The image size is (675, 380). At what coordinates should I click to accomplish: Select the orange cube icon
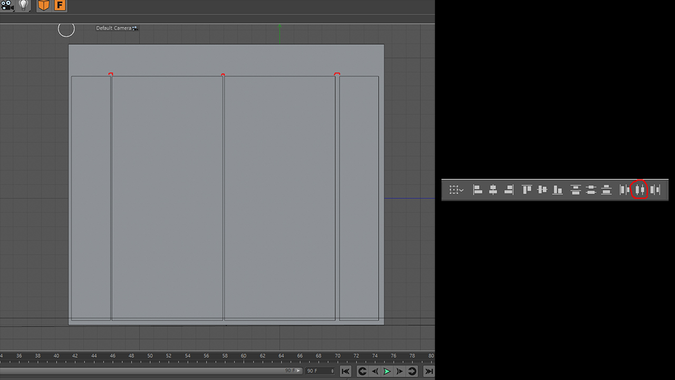44,6
